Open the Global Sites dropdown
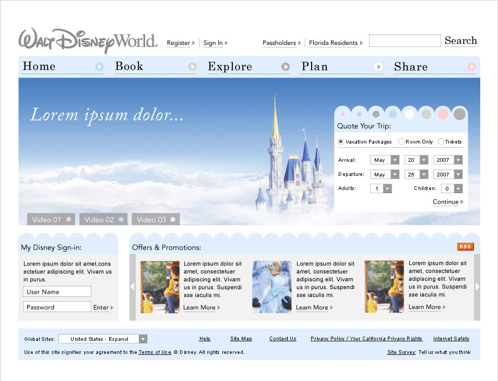 click(x=103, y=339)
